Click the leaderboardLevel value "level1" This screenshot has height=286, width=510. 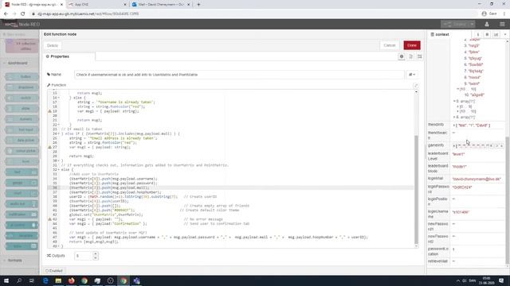[x=458, y=154]
